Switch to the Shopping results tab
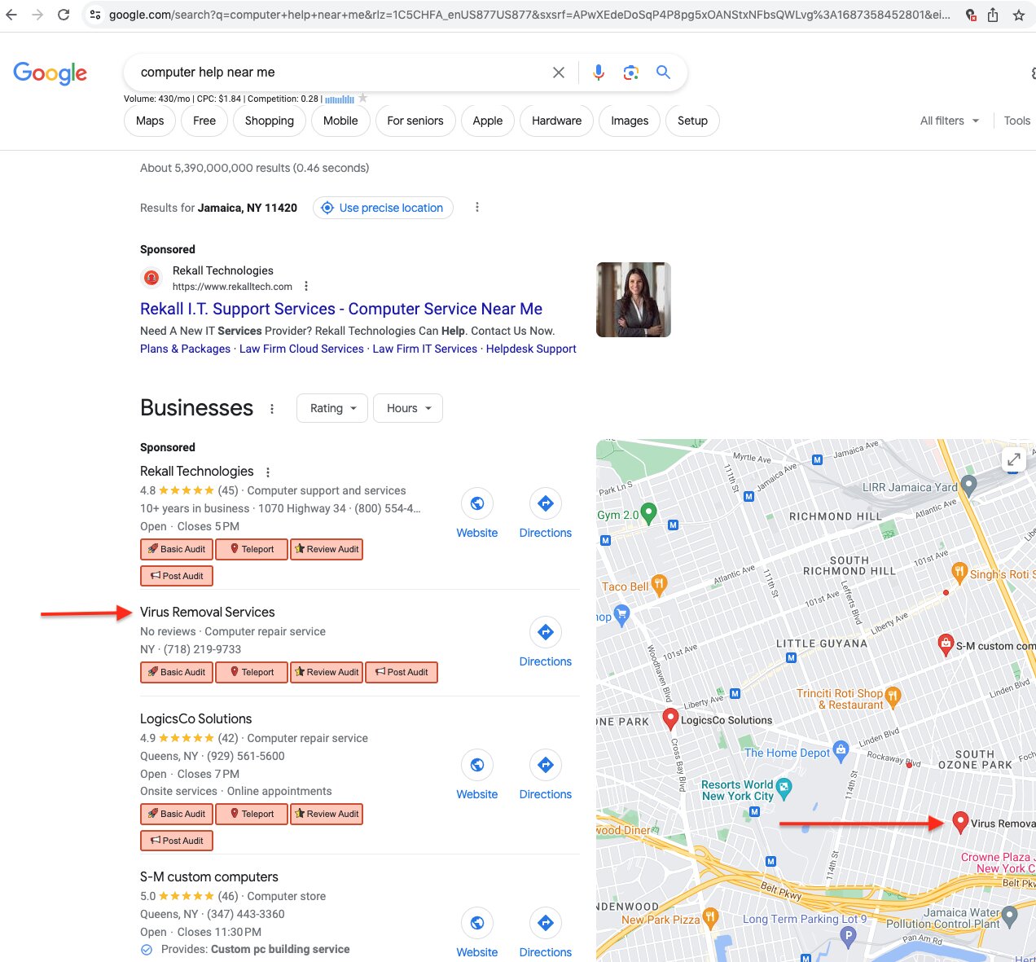This screenshot has width=1036, height=962. click(x=270, y=121)
